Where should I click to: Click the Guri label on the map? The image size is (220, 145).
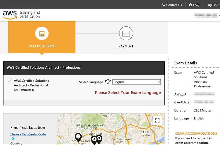146,133
